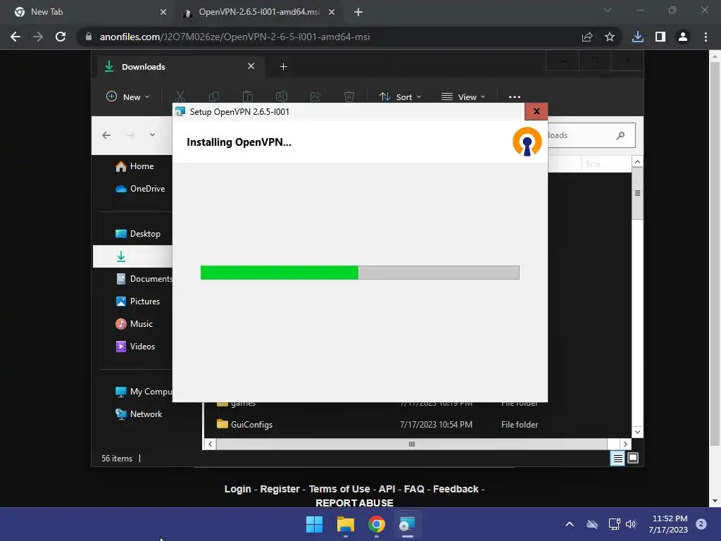Open the tab search chevron in Chrome

[608, 10]
